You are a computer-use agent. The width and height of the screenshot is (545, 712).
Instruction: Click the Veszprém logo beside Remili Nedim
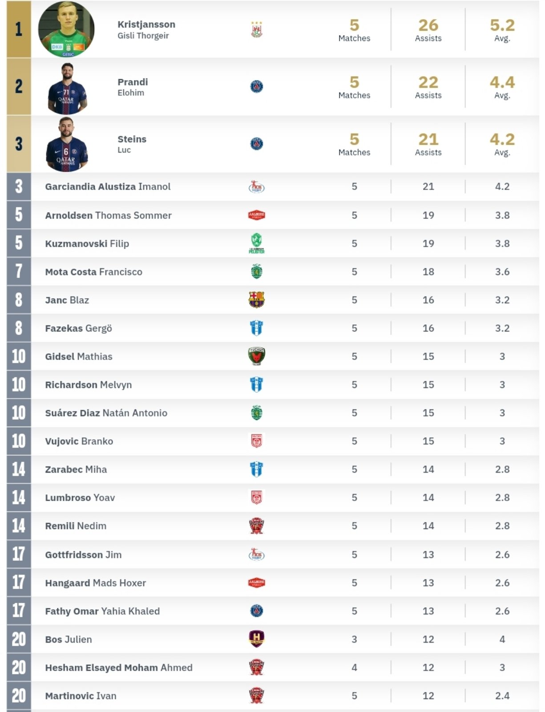[257, 526]
